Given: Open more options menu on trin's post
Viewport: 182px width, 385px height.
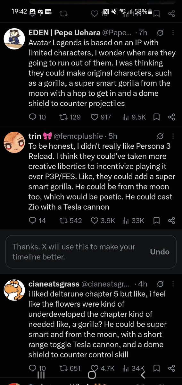Looking at the screenshot, I should tap(173, 136).
